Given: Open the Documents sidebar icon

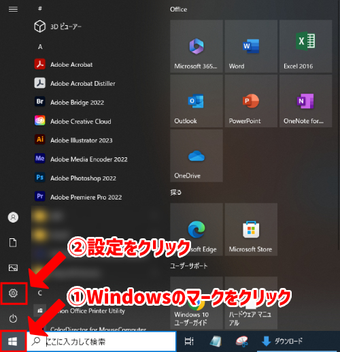Looking at the screenshot, I should 13,242.
